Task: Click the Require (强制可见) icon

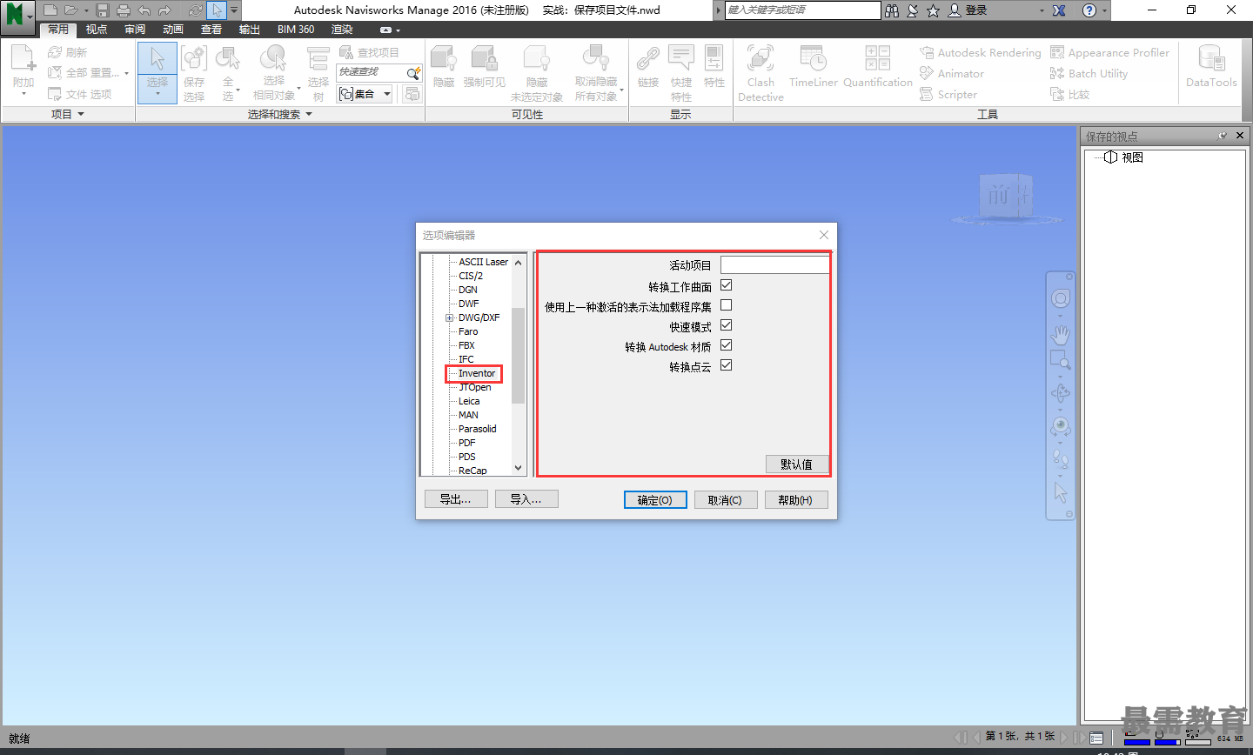Action: pos(484,59)
